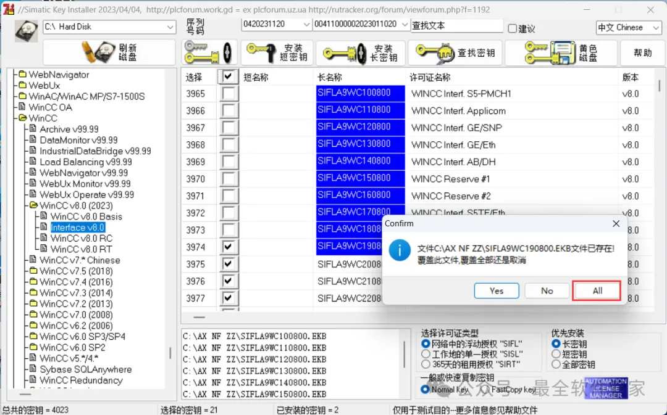Uncheck the checkbox in row 3977
The width and height of the screenshot is (667, 415).
tap(229, 298)
